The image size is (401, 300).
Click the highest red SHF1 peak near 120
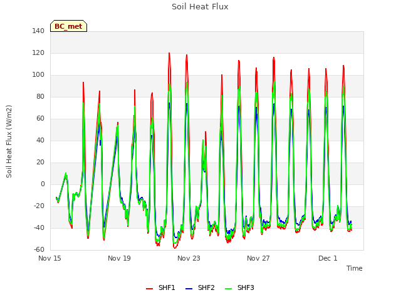(x=169, y=53)
